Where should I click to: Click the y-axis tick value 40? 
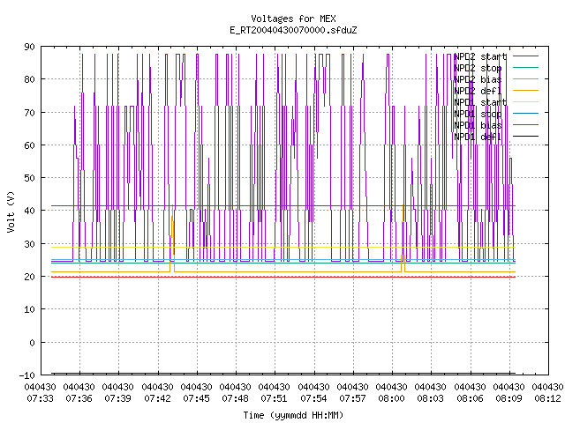click(29, 211)
